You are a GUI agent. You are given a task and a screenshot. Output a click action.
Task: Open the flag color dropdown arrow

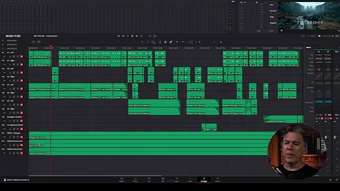point(180,42)
